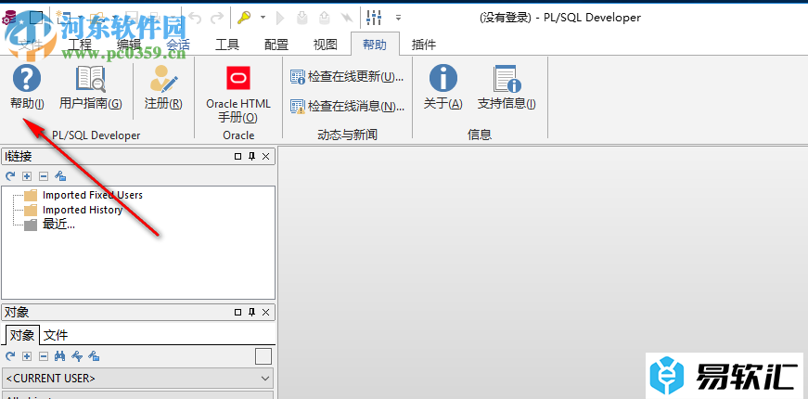Click 检查在线消息(N)... check news

pyautogui.click(x=347, y=106)
